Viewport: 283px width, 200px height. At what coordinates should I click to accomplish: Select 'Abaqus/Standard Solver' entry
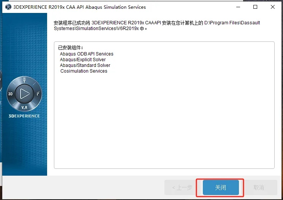[85, 65]
